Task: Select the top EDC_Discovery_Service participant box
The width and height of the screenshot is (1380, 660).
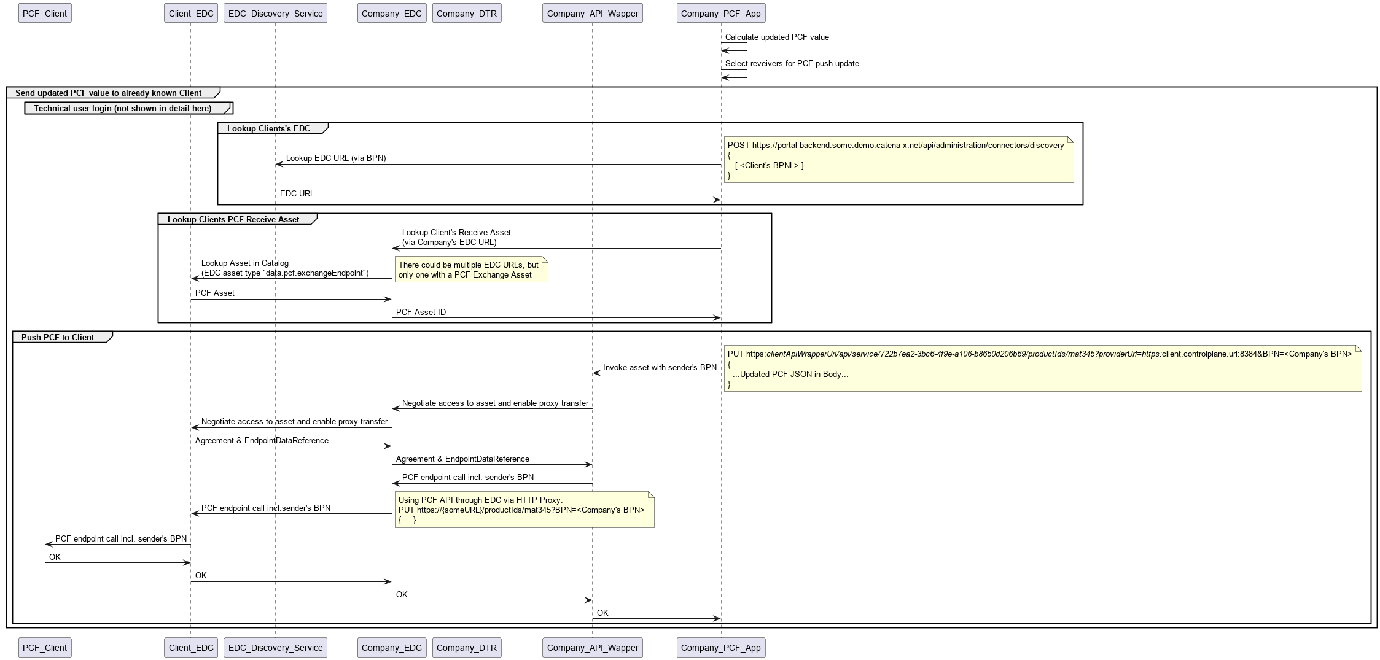Action: point(275,13)
